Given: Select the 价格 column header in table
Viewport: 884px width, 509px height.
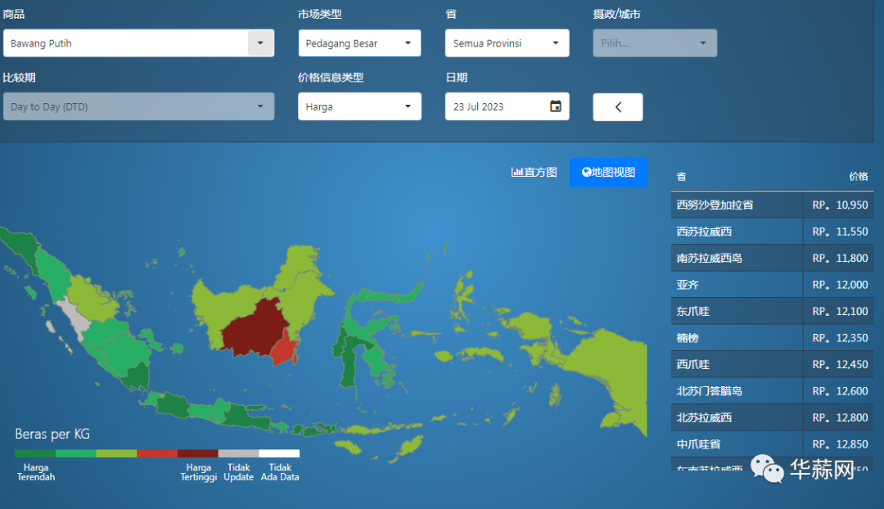Looking at the screenshot, I should [859, 177].
